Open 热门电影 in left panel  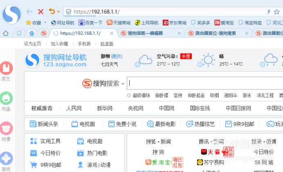[x=92, y=153]
